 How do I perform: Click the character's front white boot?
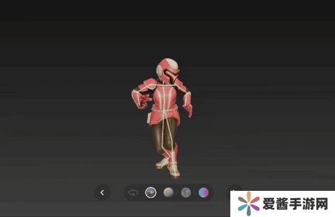[x=173, y=172]
